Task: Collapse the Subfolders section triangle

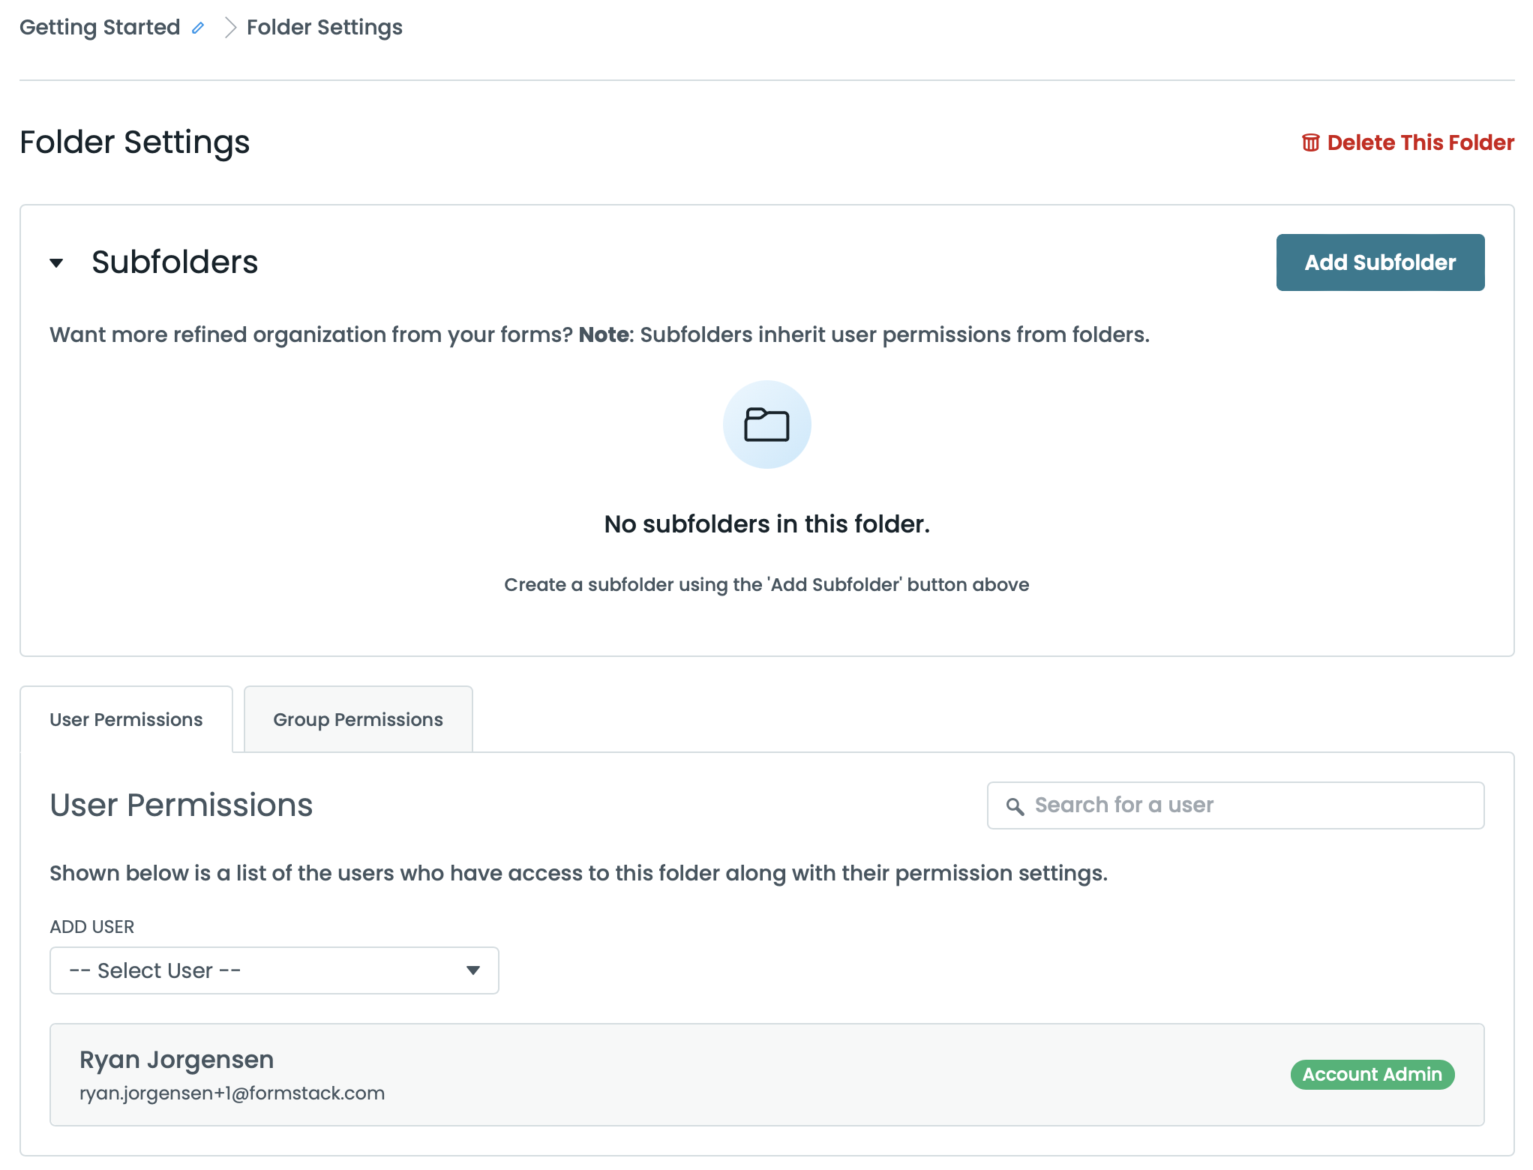Action: click(56, 262)
